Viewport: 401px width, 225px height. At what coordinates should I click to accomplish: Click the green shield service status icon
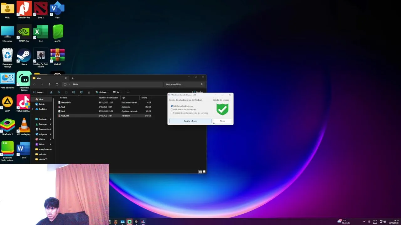click(222, 109)
